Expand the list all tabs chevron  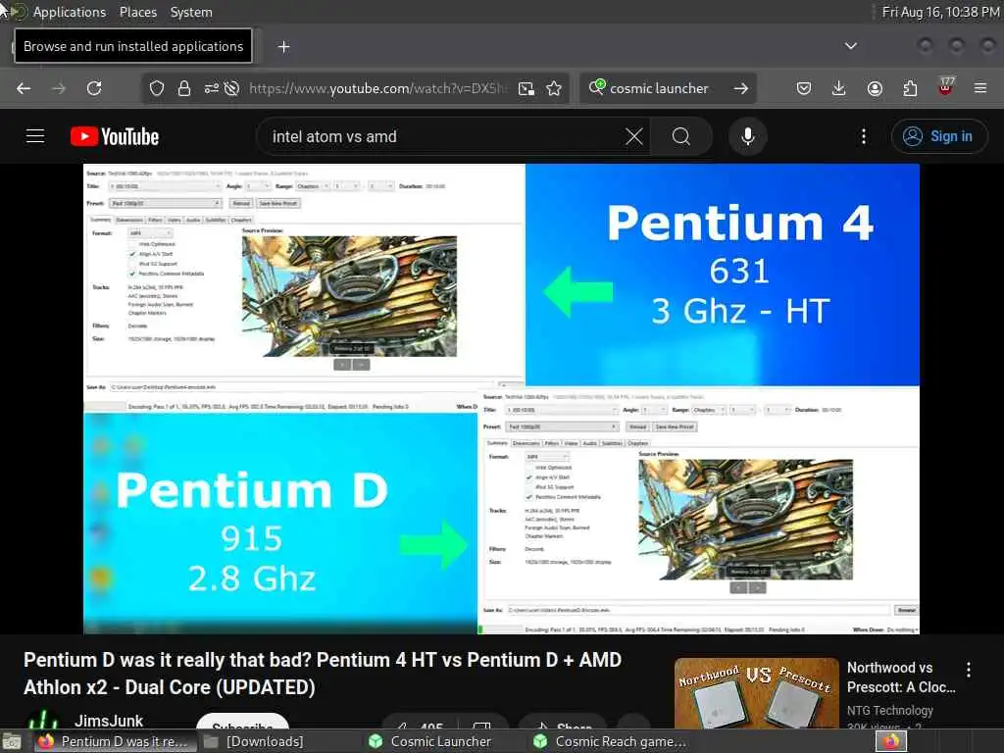click(x=850, y=46)
